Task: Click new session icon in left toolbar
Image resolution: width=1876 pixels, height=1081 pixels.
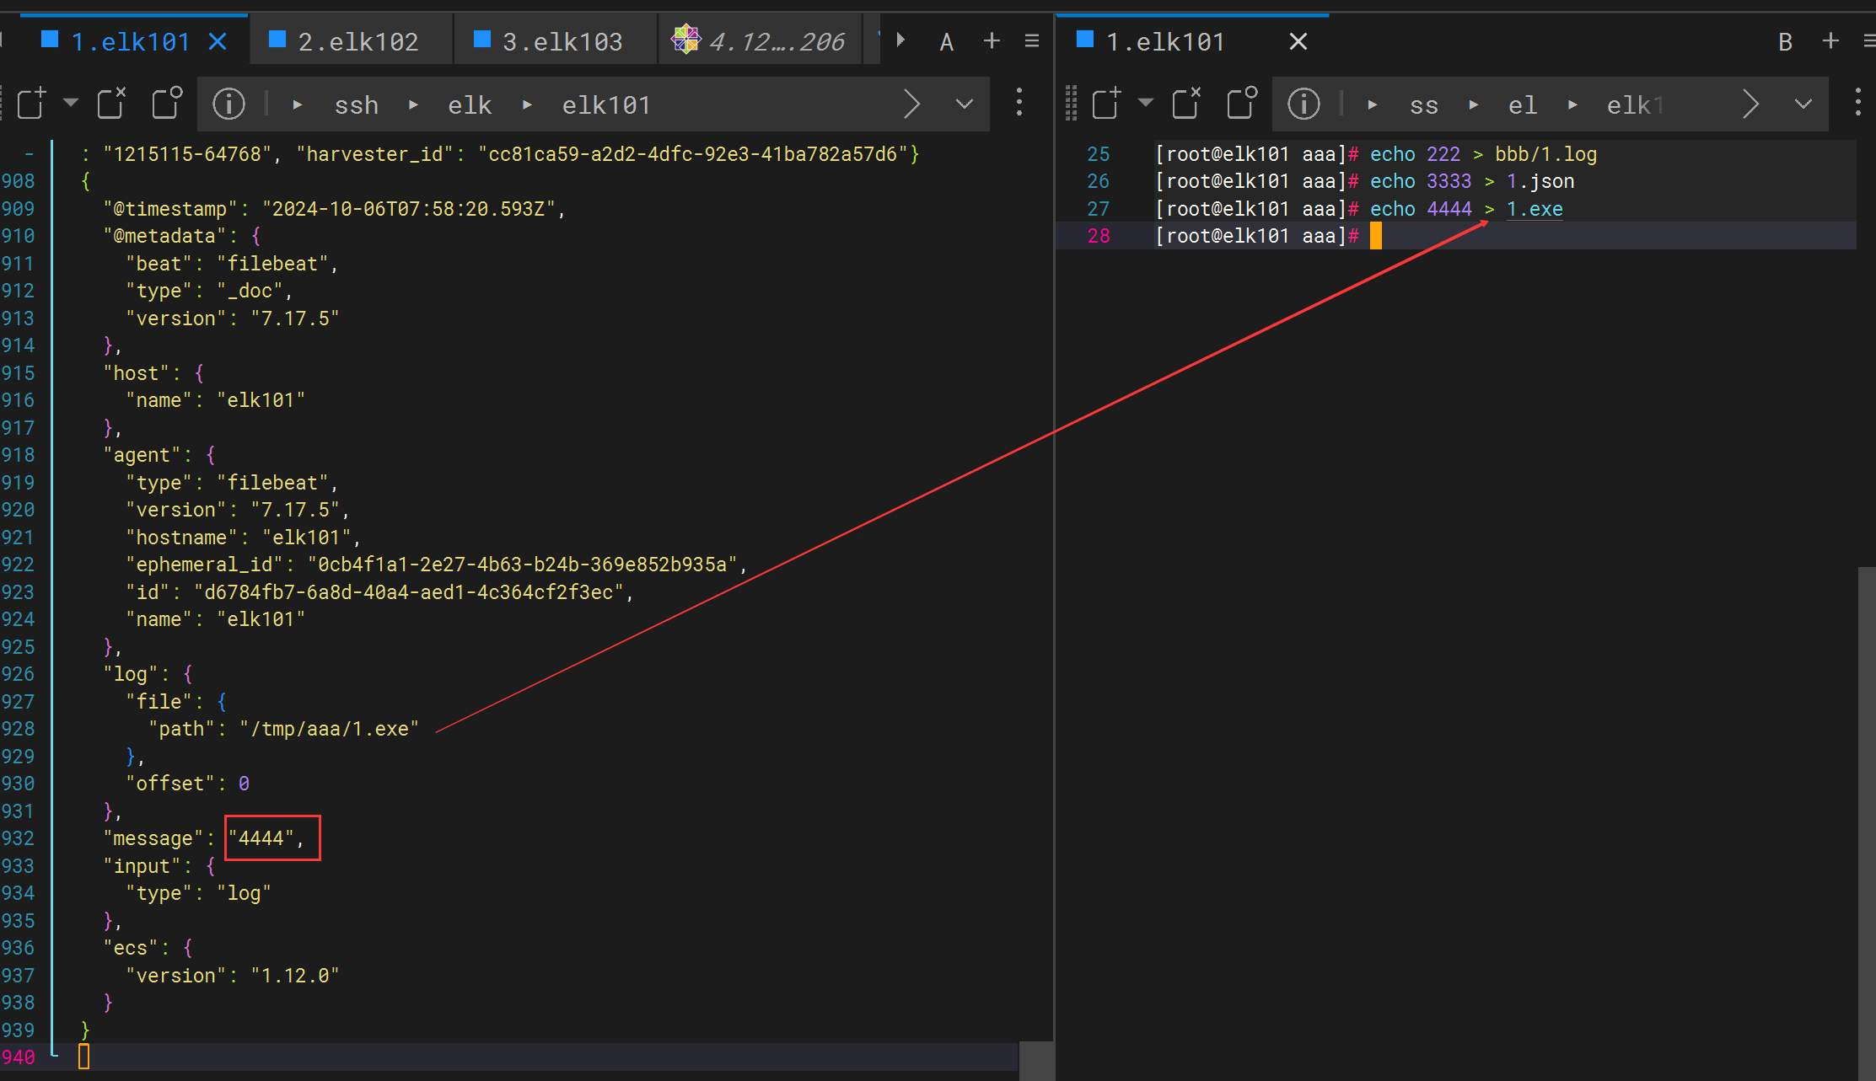Action: [x=32, y=104]
